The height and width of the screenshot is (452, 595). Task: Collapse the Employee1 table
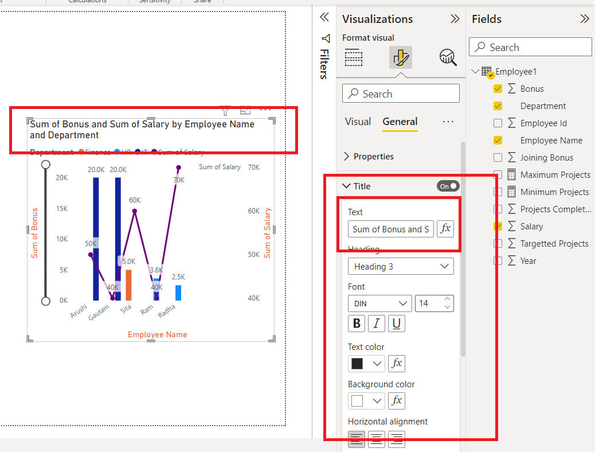click(475, 71)
